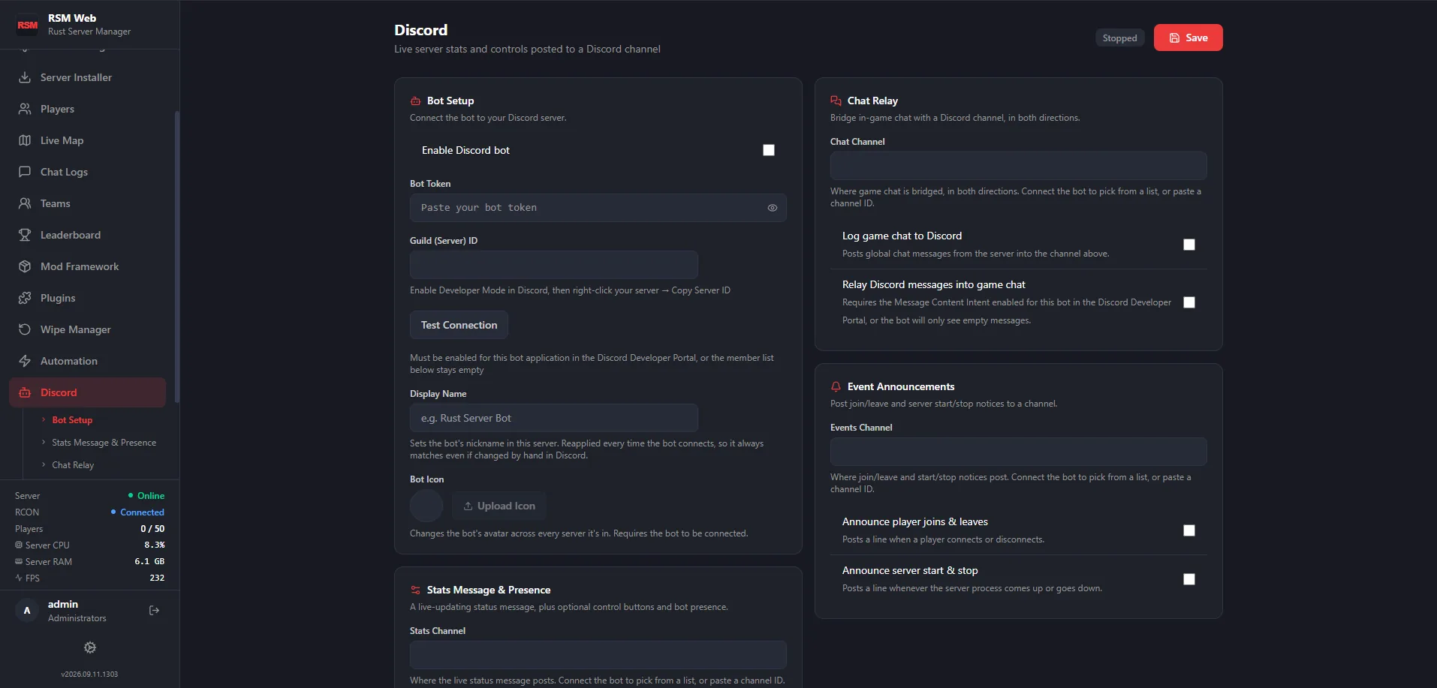Click the Bot Setup section robot icon
Screen dimensions: 1437x688
[415, 101]
